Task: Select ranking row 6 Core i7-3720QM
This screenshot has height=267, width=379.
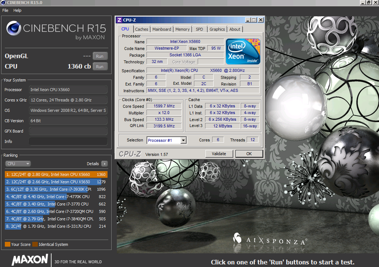Action: coord(56,211)
